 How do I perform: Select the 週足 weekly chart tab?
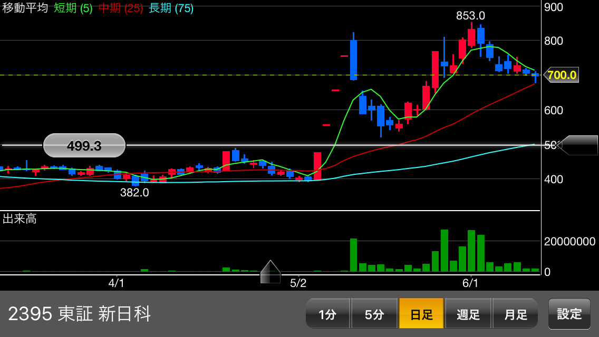468,314
